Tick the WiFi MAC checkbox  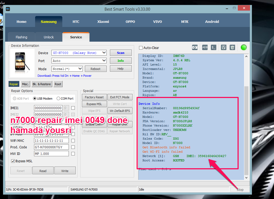coord(73,140)
